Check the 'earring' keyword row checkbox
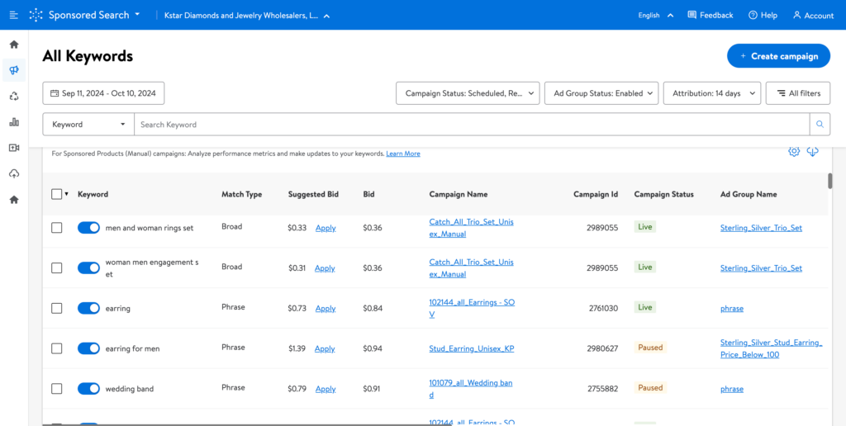 pyautogui.click(x=57, y=309)
